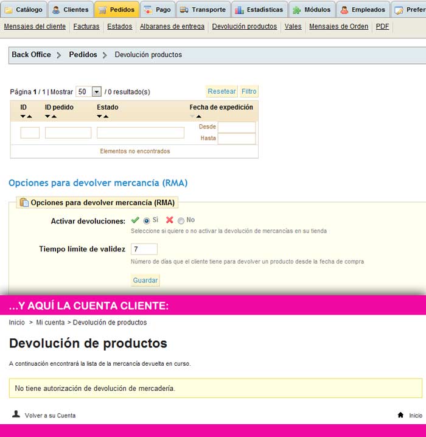Click the Catálogo folder icon
The width and height of the screenshot is (426, 437).
(x=9, y=10)
